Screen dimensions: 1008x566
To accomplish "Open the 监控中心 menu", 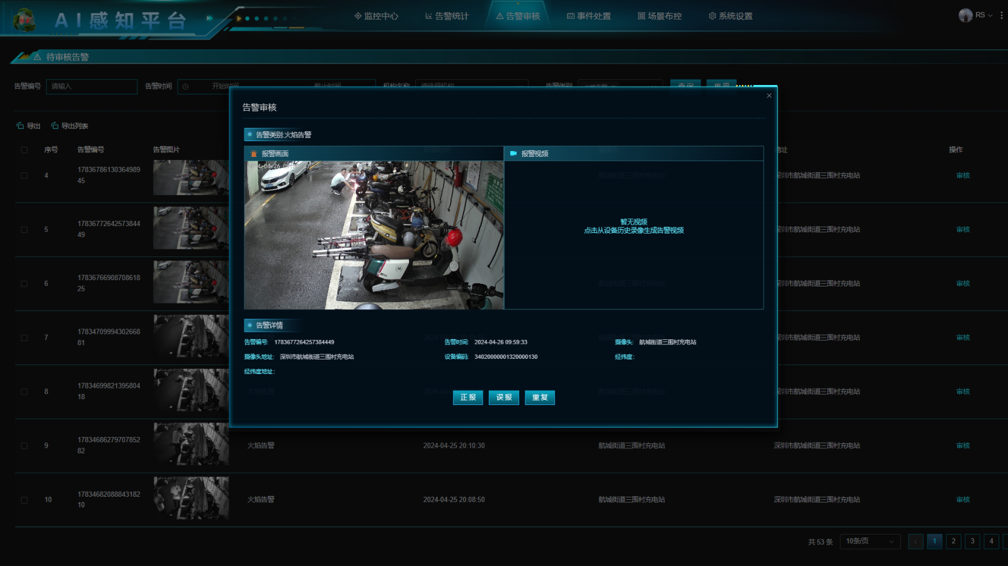I will [376, 16].
